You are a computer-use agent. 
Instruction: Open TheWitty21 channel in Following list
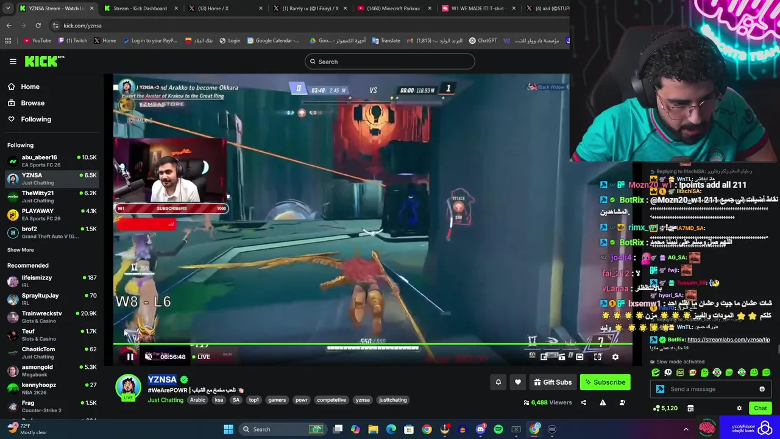coord(52,196)
